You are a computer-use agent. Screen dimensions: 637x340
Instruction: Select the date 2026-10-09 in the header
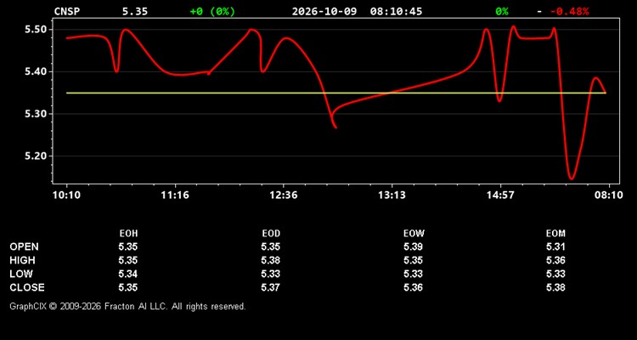324,11
